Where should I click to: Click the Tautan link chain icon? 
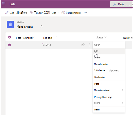tap(31, 12)
